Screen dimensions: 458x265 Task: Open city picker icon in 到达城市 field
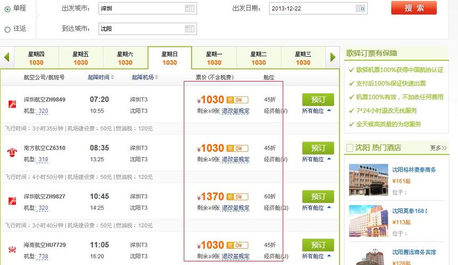190,29
